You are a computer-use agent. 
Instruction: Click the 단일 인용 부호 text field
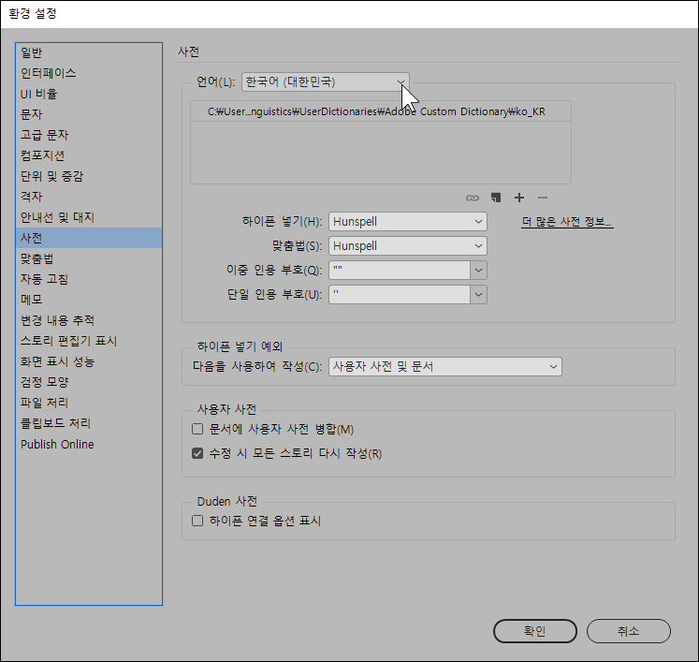click(400, 294)
